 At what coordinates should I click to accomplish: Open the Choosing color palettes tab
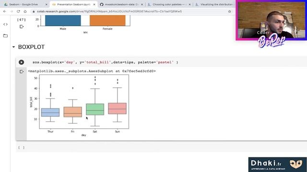169,4
